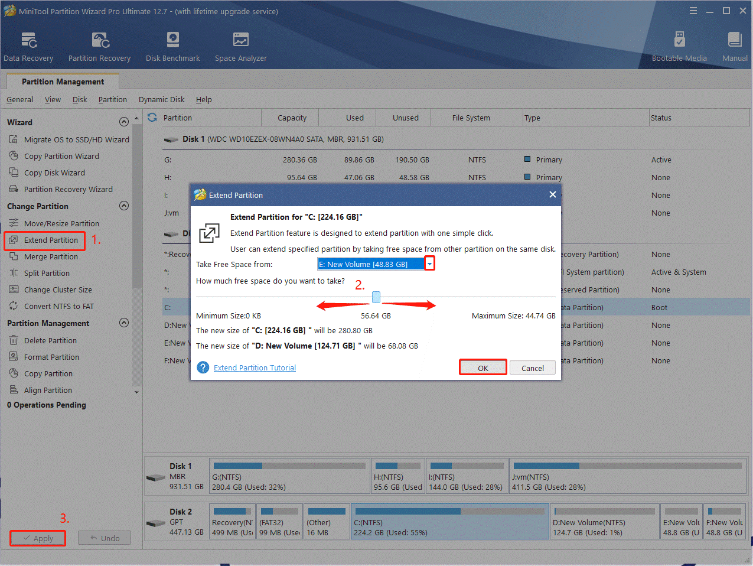Open the Take Free Space from dropdown
The height and width of the screenshot is (566, 753).
coord(429,264)
